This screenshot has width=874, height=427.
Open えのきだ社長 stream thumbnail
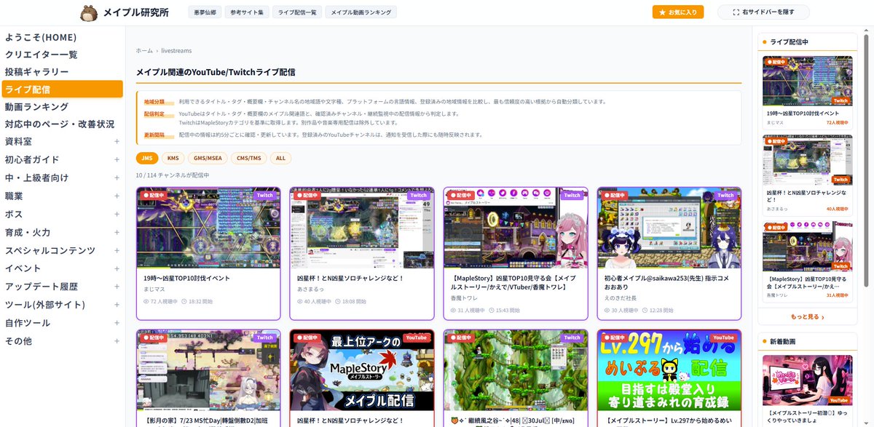669,228
